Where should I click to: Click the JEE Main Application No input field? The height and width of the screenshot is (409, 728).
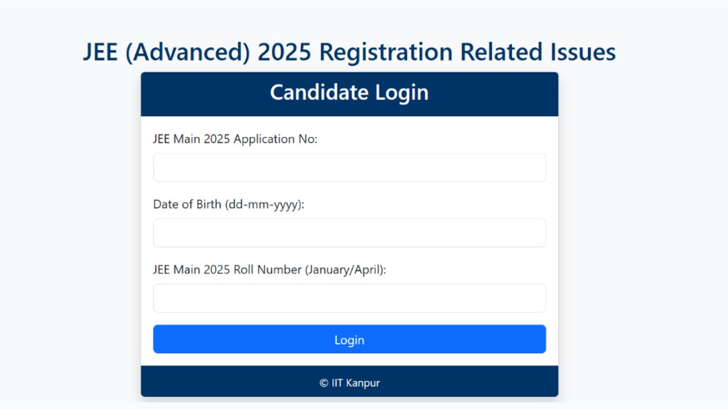(x=349, y=167)
